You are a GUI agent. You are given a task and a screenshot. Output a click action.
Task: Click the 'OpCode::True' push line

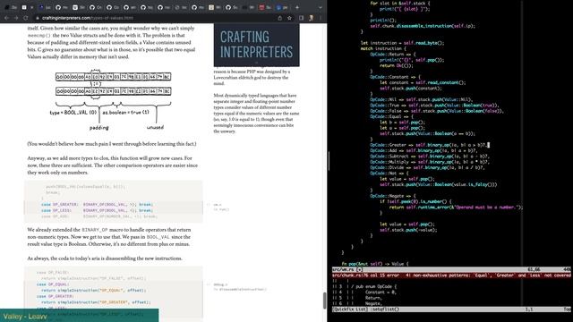[x=434, y=106]
